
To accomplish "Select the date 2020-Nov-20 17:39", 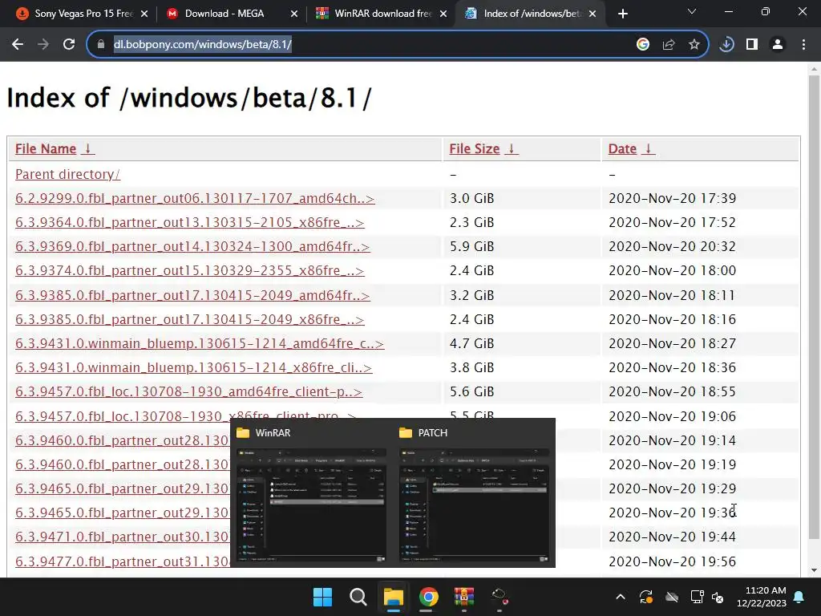I will tap(673, 199).
